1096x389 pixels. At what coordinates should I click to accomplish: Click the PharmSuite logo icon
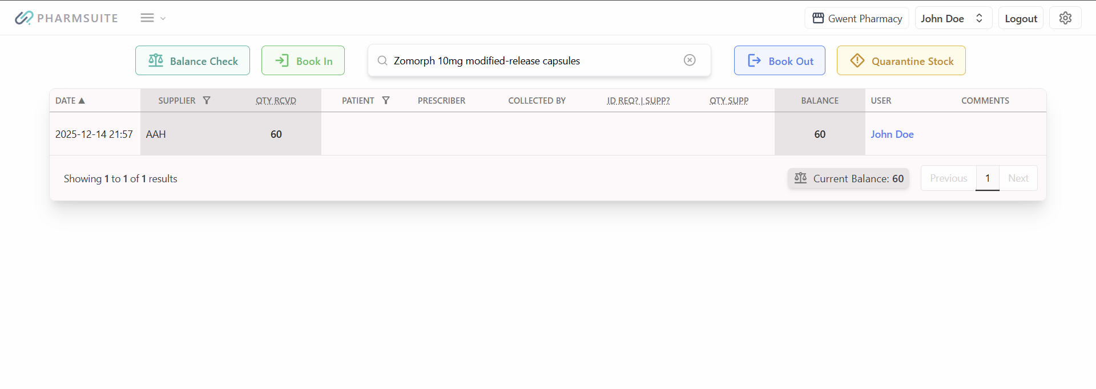pyautogui.click(x=24, y=18)
